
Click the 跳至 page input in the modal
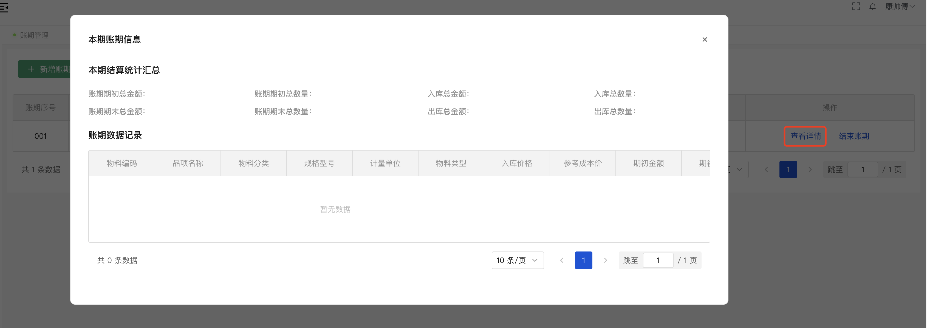pyautogui.click(x=658, y=260)
